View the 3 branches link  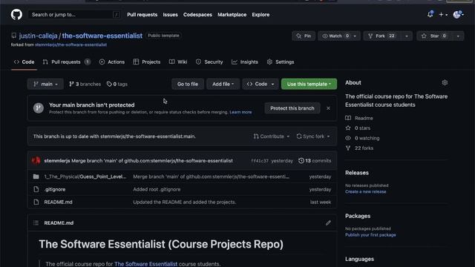tap(85, 84)
